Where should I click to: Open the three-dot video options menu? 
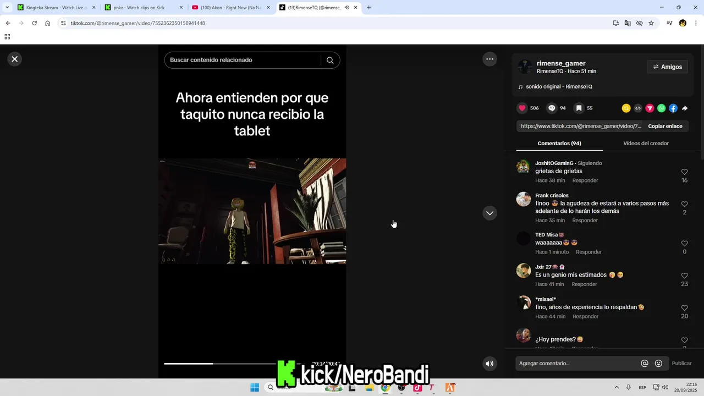(x=490, y=59)
